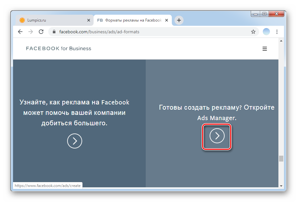Click the Facebook for Business logo
This screenshot has height=202, width=297.
point(59,49)
